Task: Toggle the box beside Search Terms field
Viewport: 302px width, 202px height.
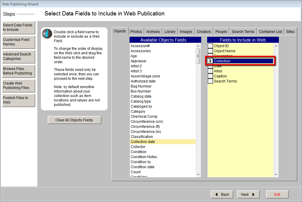Action: [x=210, y=81]
